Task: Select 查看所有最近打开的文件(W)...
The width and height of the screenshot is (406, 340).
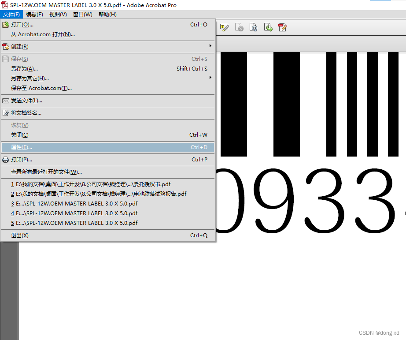Action: click(x=108, y=172)
